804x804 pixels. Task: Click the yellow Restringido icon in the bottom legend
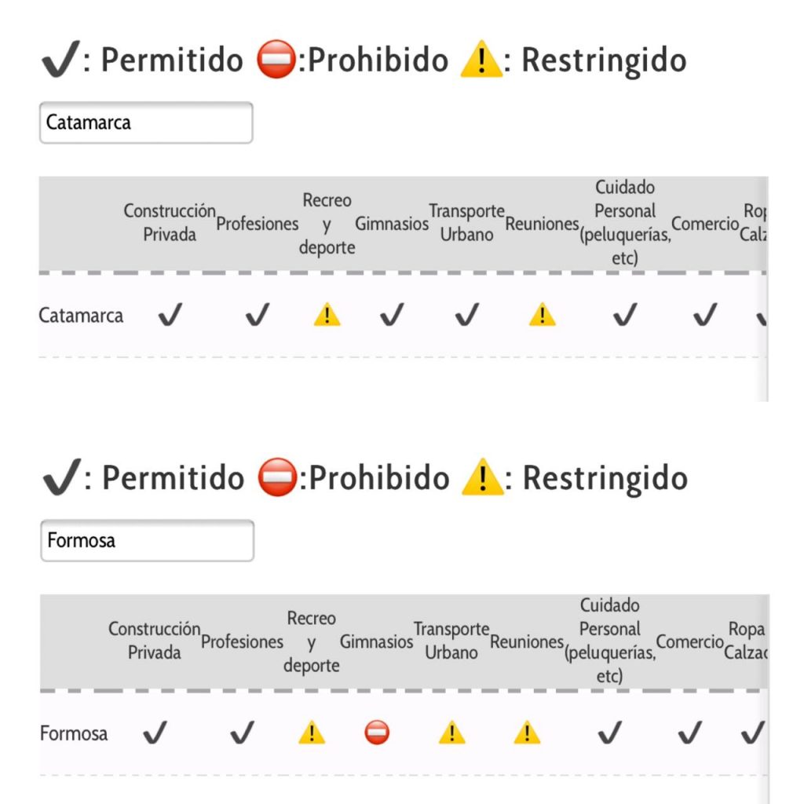pos(482,477)
